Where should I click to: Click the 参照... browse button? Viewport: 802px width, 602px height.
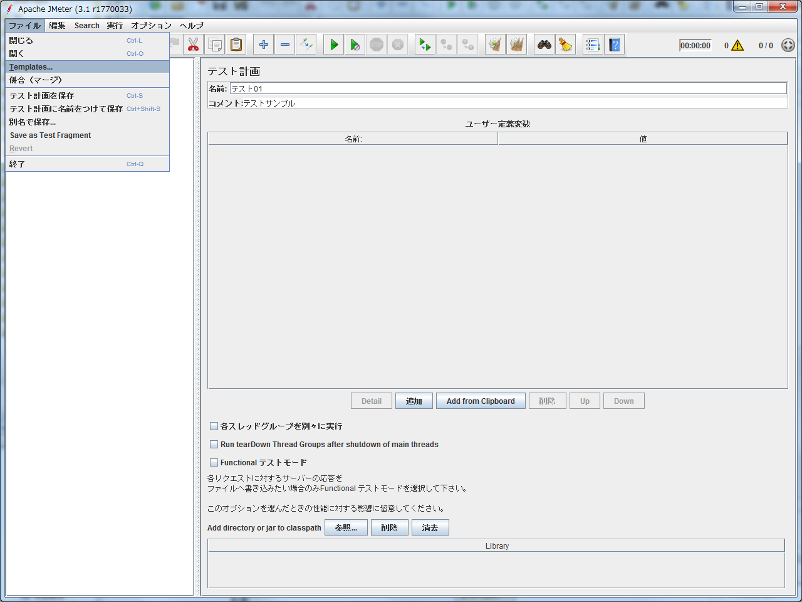(346, 528)
